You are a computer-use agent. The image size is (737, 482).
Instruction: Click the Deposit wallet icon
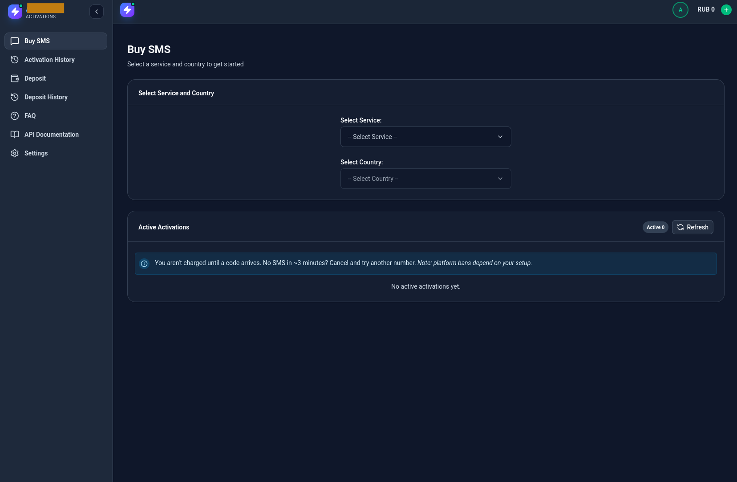click(15, 78)
